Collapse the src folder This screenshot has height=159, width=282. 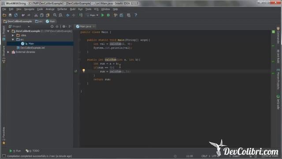tap(13, 39)
